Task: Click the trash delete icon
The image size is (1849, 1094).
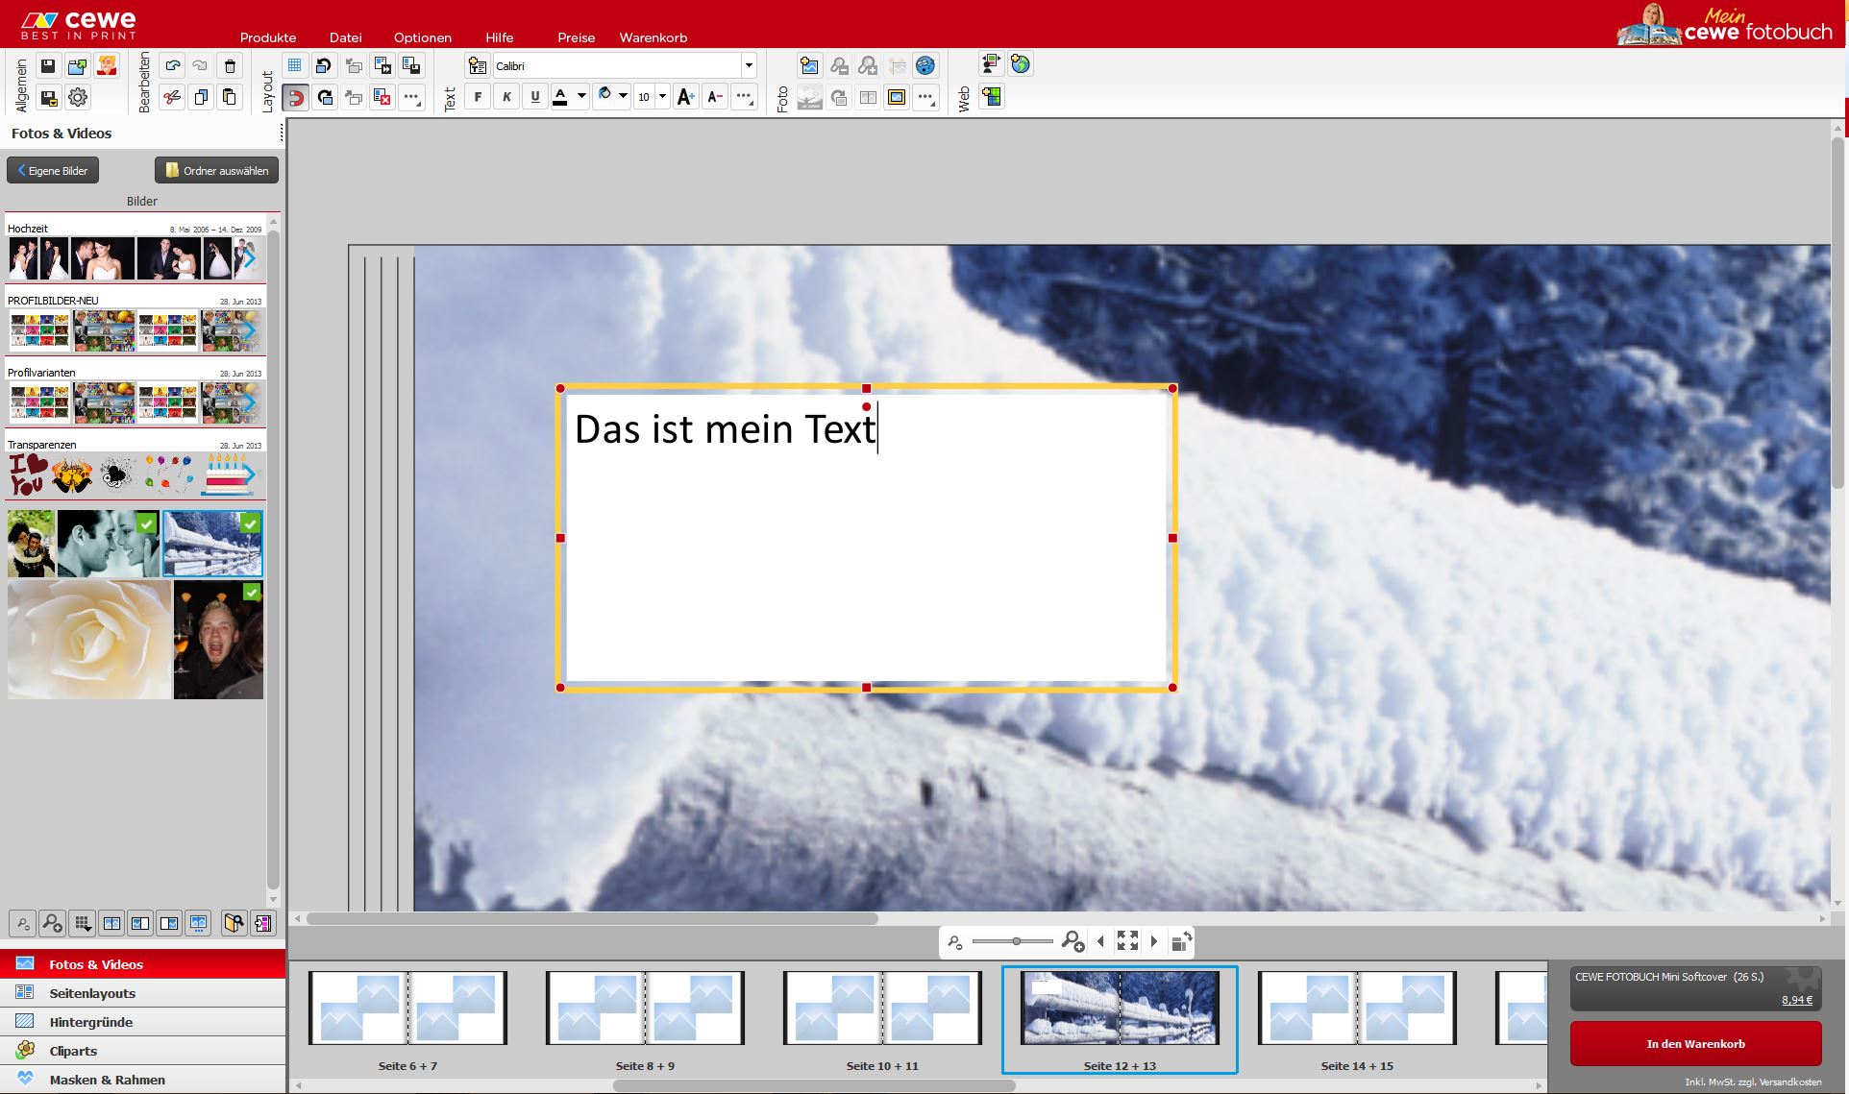Action: tap(230, 66)
